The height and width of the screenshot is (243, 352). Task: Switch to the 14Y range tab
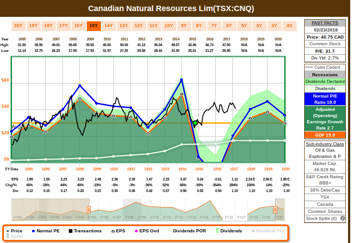[x=108, y=26]
